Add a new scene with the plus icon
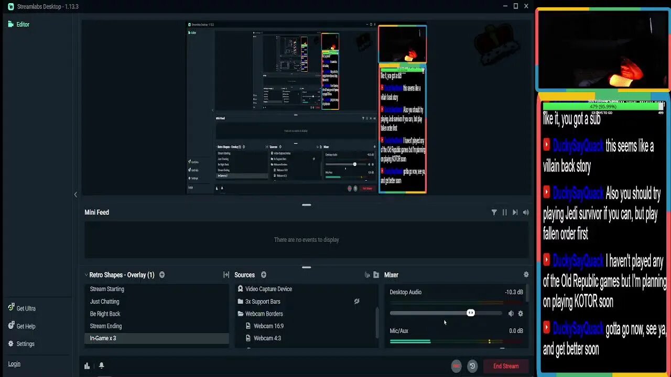Screen dimensions: 671x377 pyautogui.click(x=162, y=275)
